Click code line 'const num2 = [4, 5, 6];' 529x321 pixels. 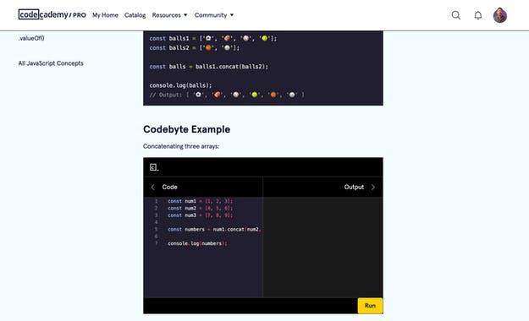tap(200, 208)
